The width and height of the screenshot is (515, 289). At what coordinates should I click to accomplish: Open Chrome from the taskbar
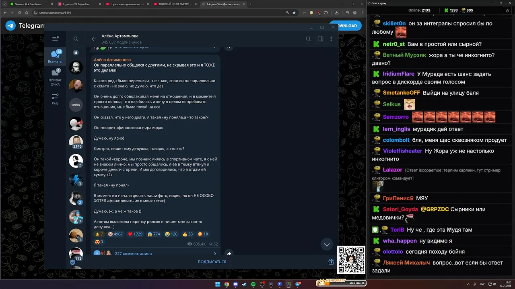tap(227, 284)
